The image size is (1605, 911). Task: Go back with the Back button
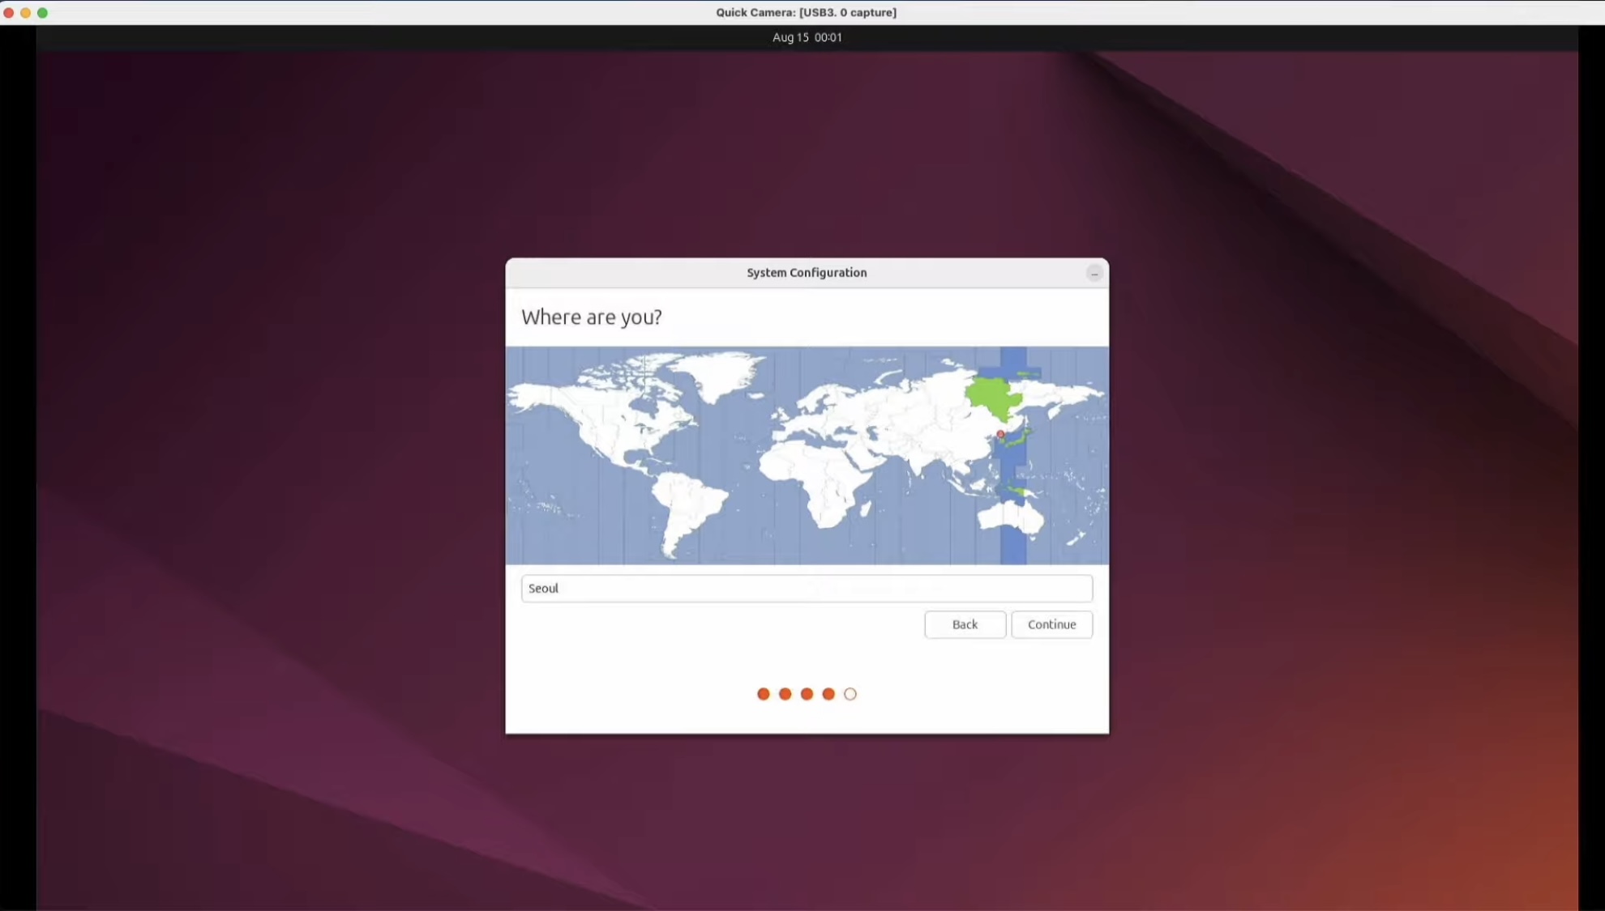(965, 624)
